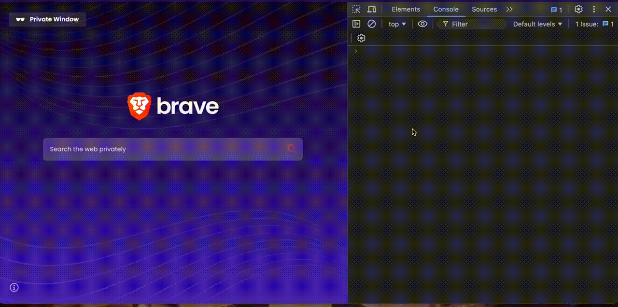Expand more DevTools tabs chevron
618x307 pixels.
coord(509,9)
